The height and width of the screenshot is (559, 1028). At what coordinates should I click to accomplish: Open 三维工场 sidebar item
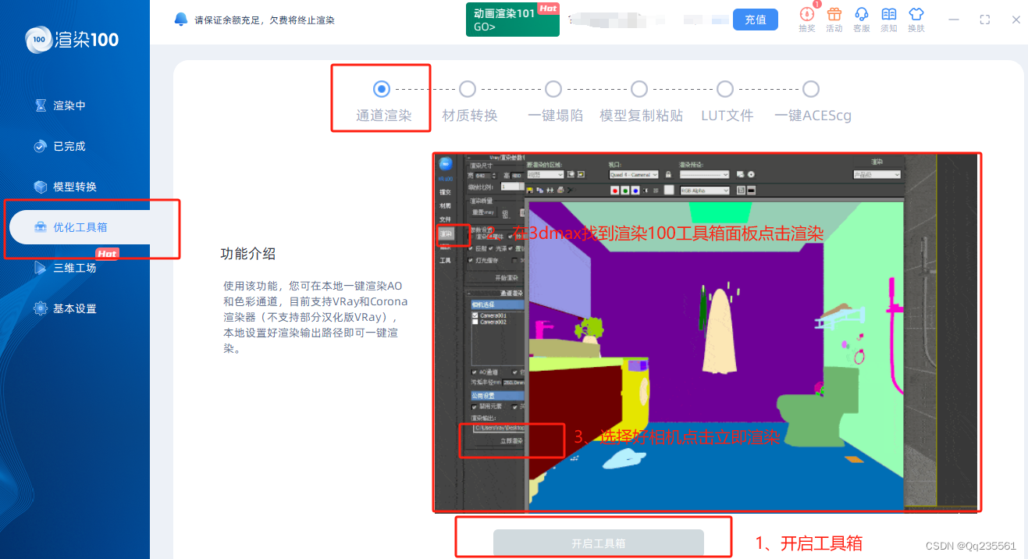75,268
